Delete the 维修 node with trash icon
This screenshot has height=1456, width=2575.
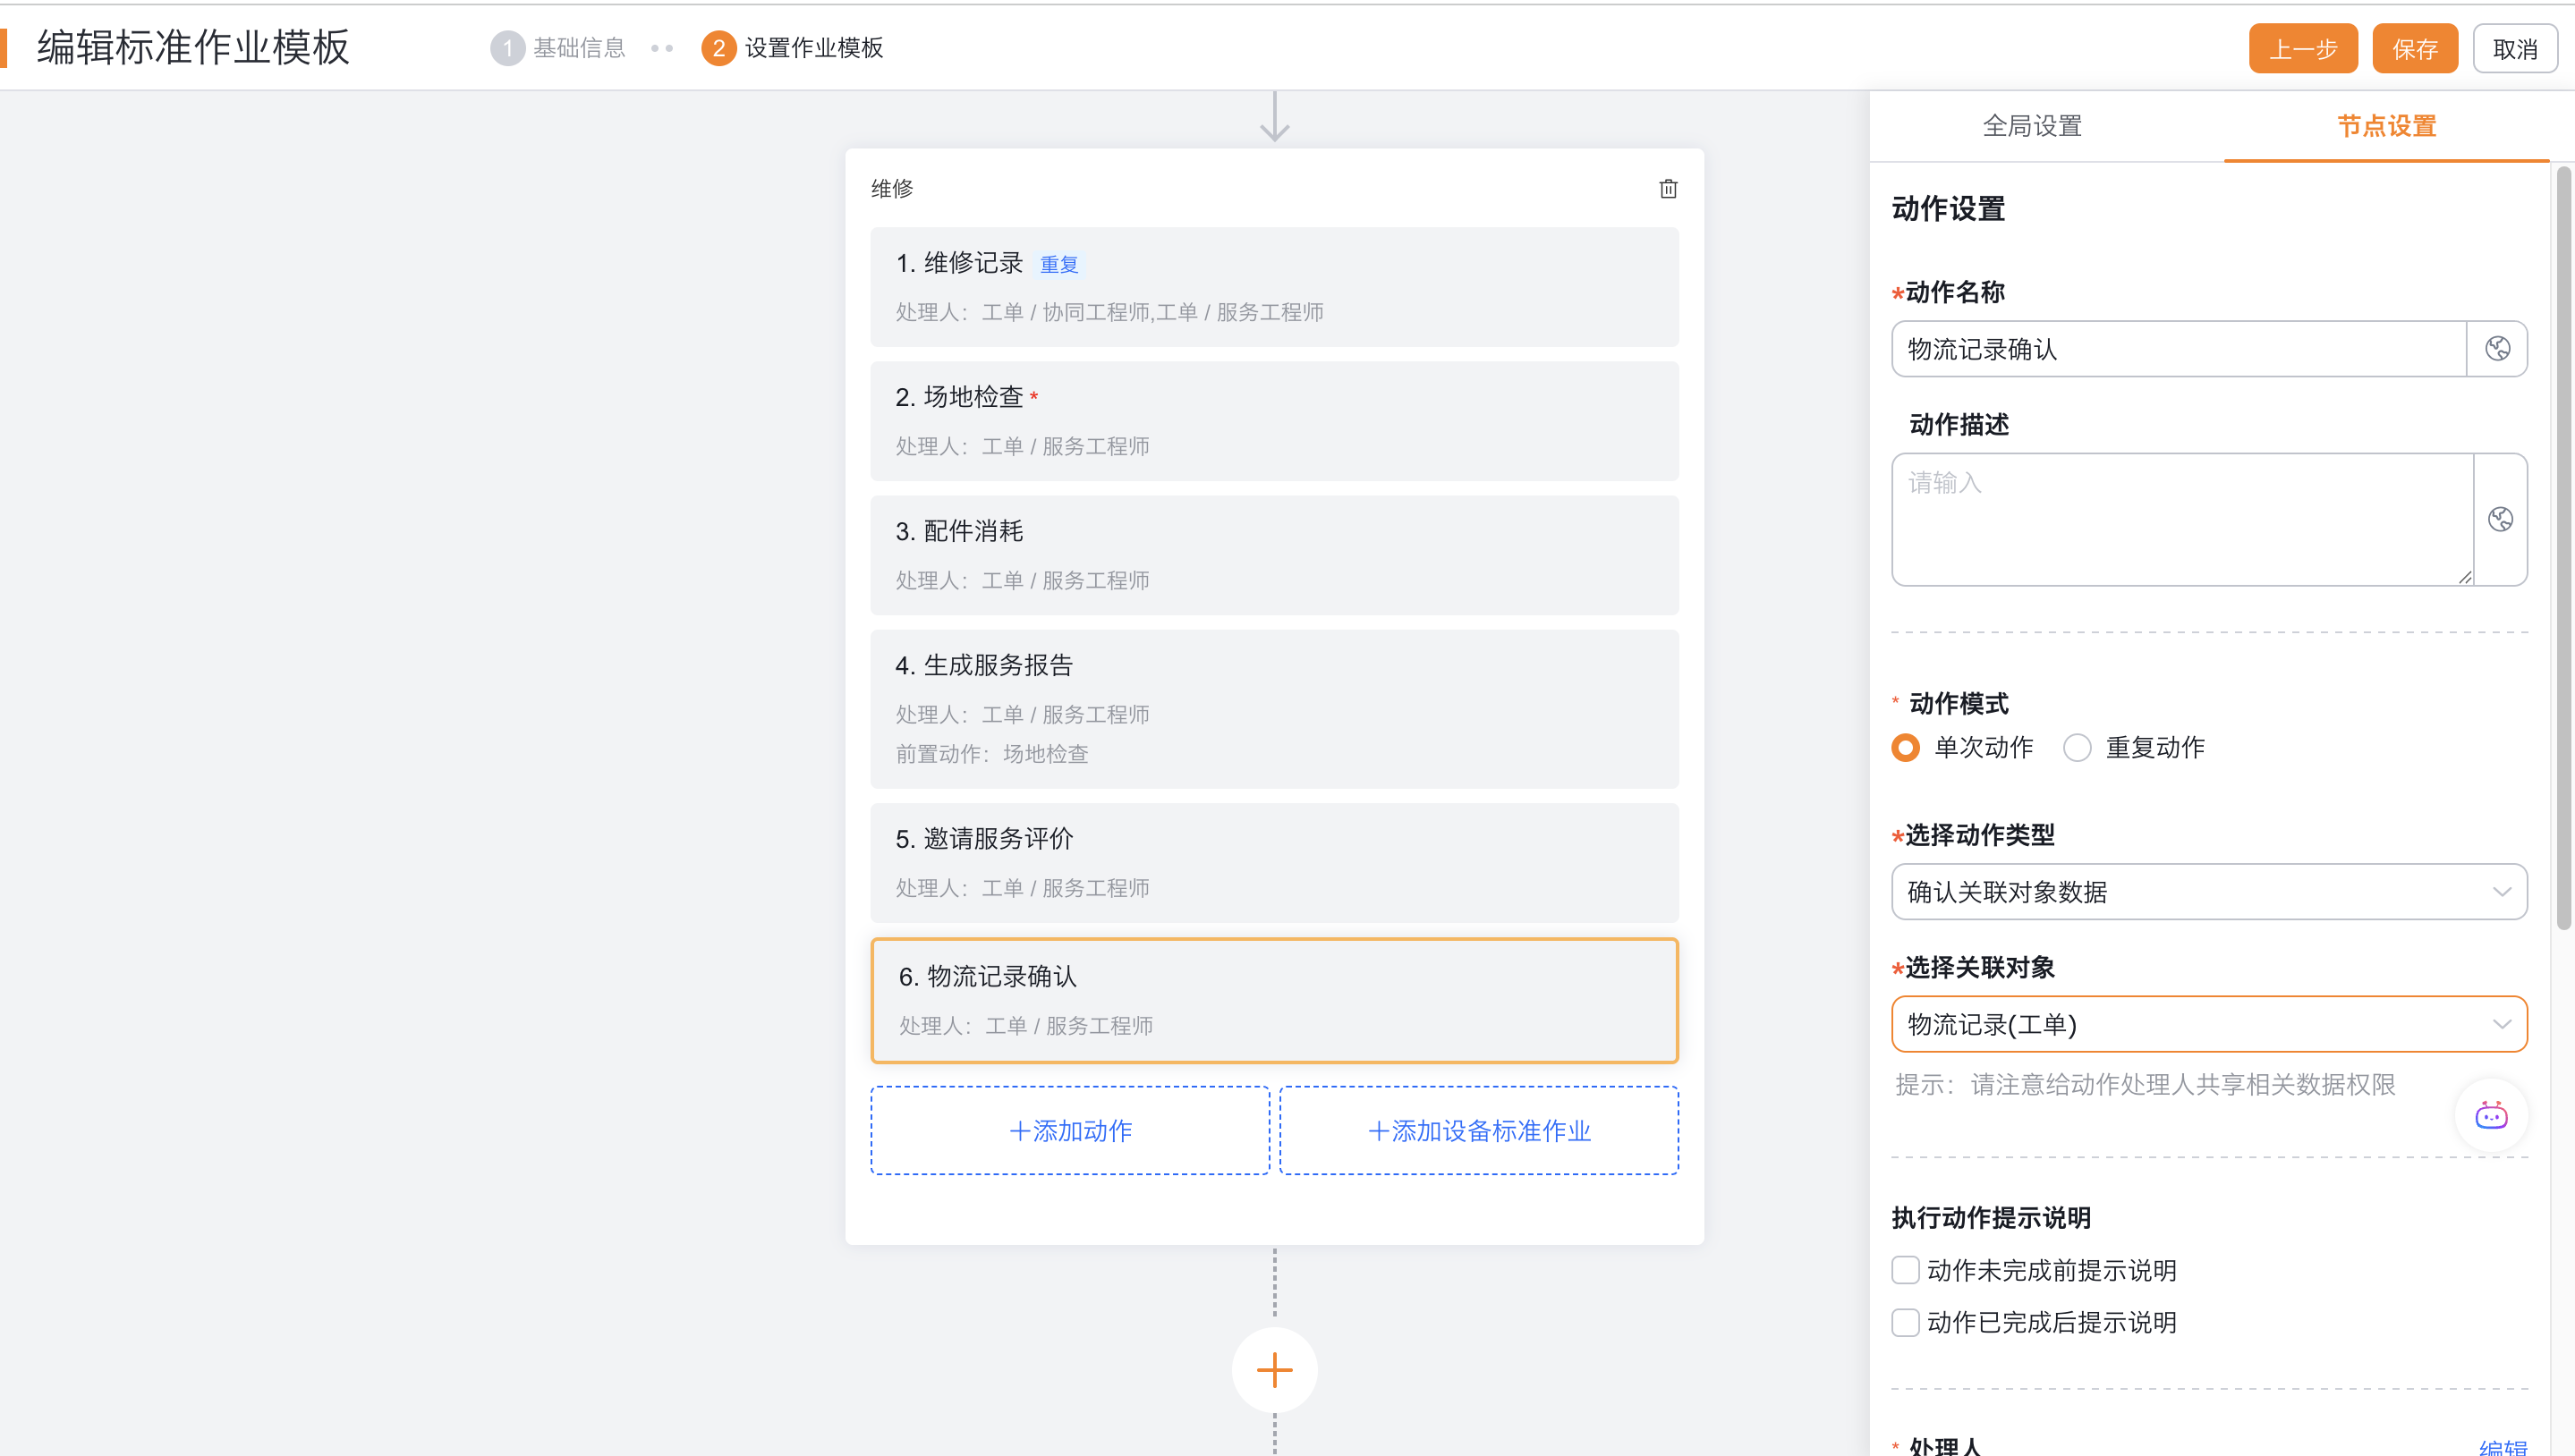point(1668,189)
